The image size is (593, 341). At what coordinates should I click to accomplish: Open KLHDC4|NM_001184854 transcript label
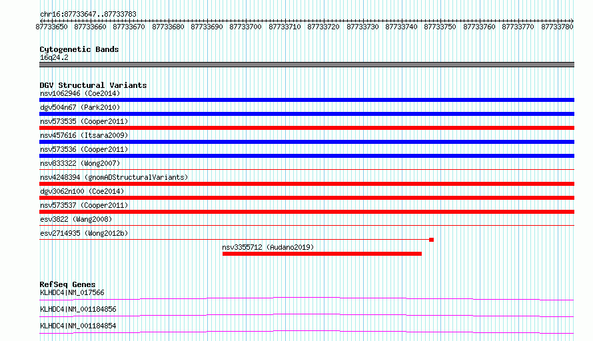[78, 326]
